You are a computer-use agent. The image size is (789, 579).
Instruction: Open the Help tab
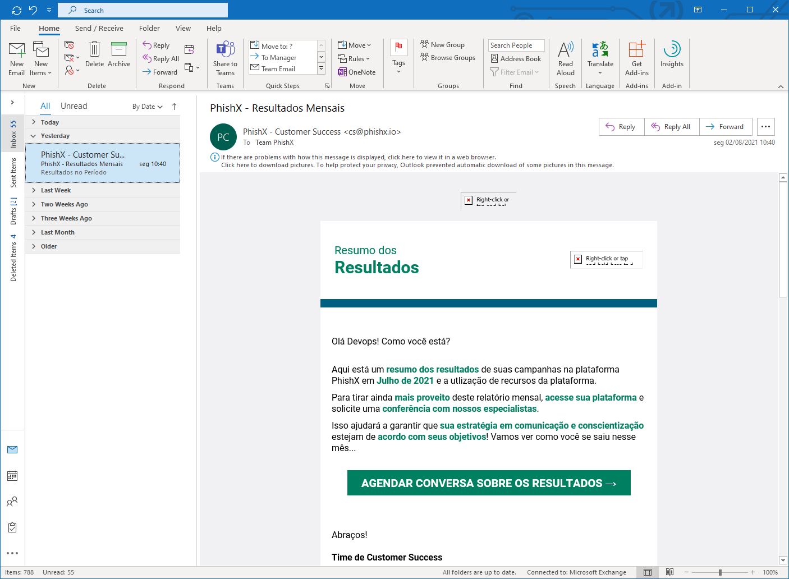(x=214, y=28)
